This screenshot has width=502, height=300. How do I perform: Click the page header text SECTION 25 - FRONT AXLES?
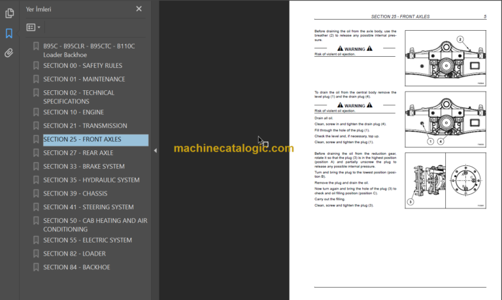pyautogui.click(x=400, y=16)
